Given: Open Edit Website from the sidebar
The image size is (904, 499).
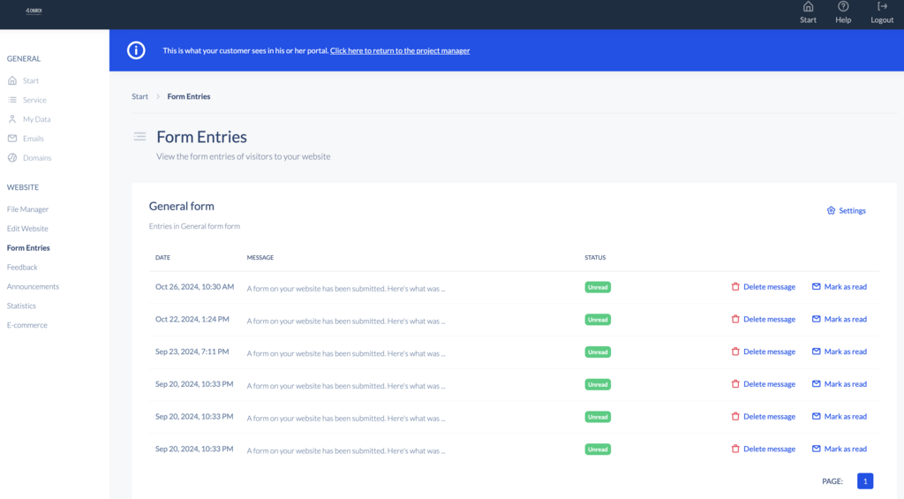Looking at the screenshot, I should [27, 229].
